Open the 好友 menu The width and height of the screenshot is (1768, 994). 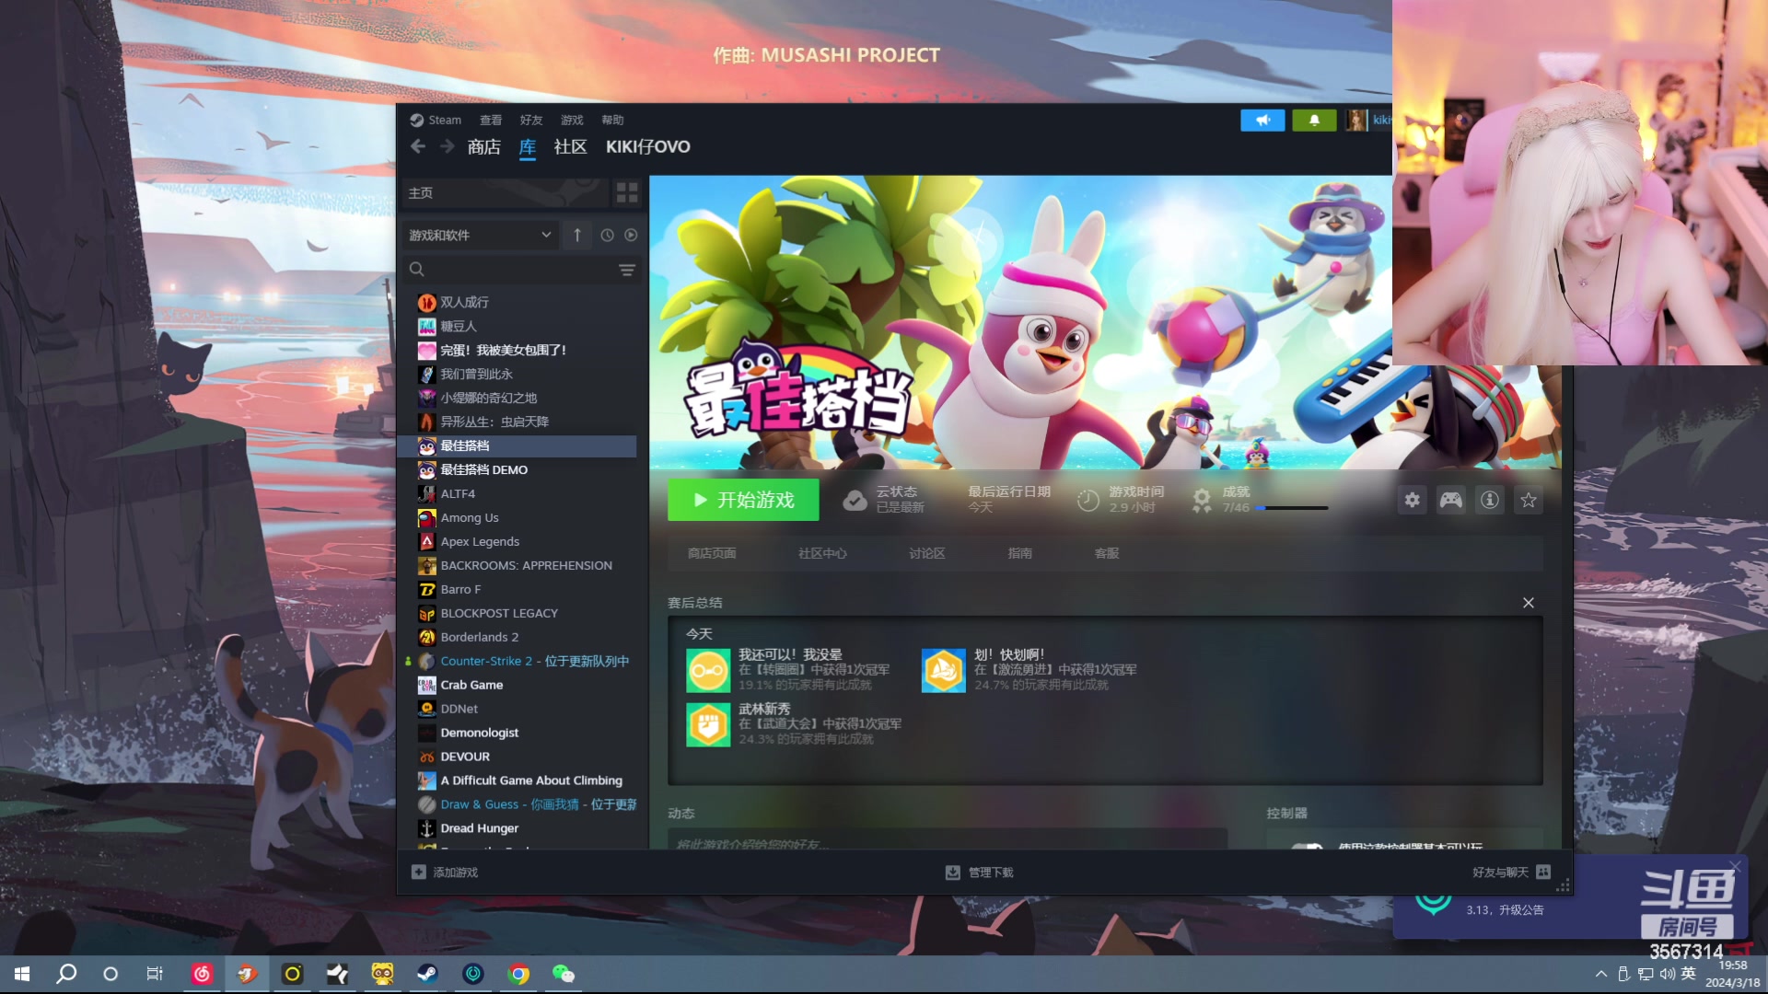(531, 120)
